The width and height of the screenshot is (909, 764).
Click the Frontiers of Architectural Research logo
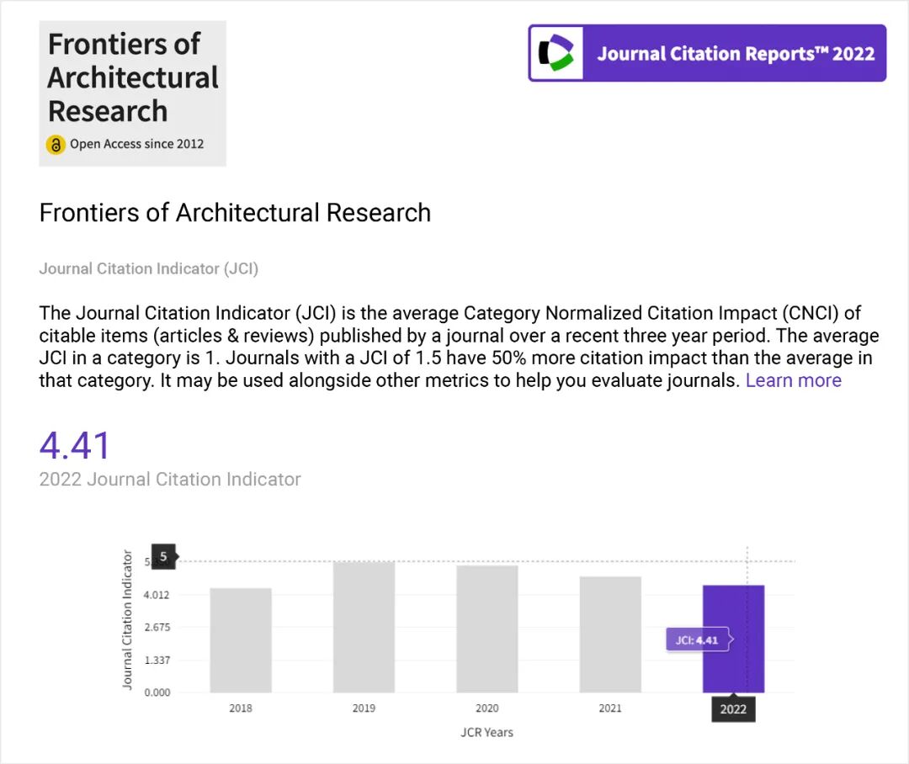pyautogui.click(x=133, y=93)
